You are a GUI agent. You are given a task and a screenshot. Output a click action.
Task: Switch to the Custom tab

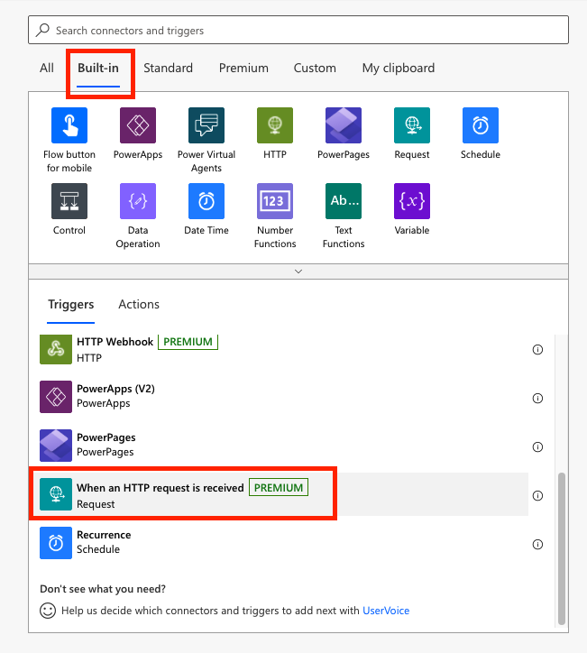[x=315, y=68]
